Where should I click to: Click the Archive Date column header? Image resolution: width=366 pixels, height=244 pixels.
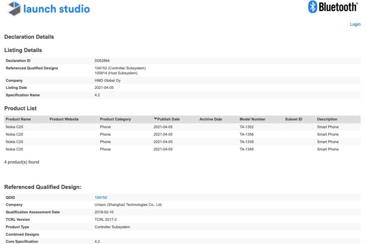211,119
